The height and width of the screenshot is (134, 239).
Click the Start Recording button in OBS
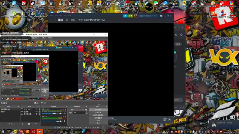[98, 113]
